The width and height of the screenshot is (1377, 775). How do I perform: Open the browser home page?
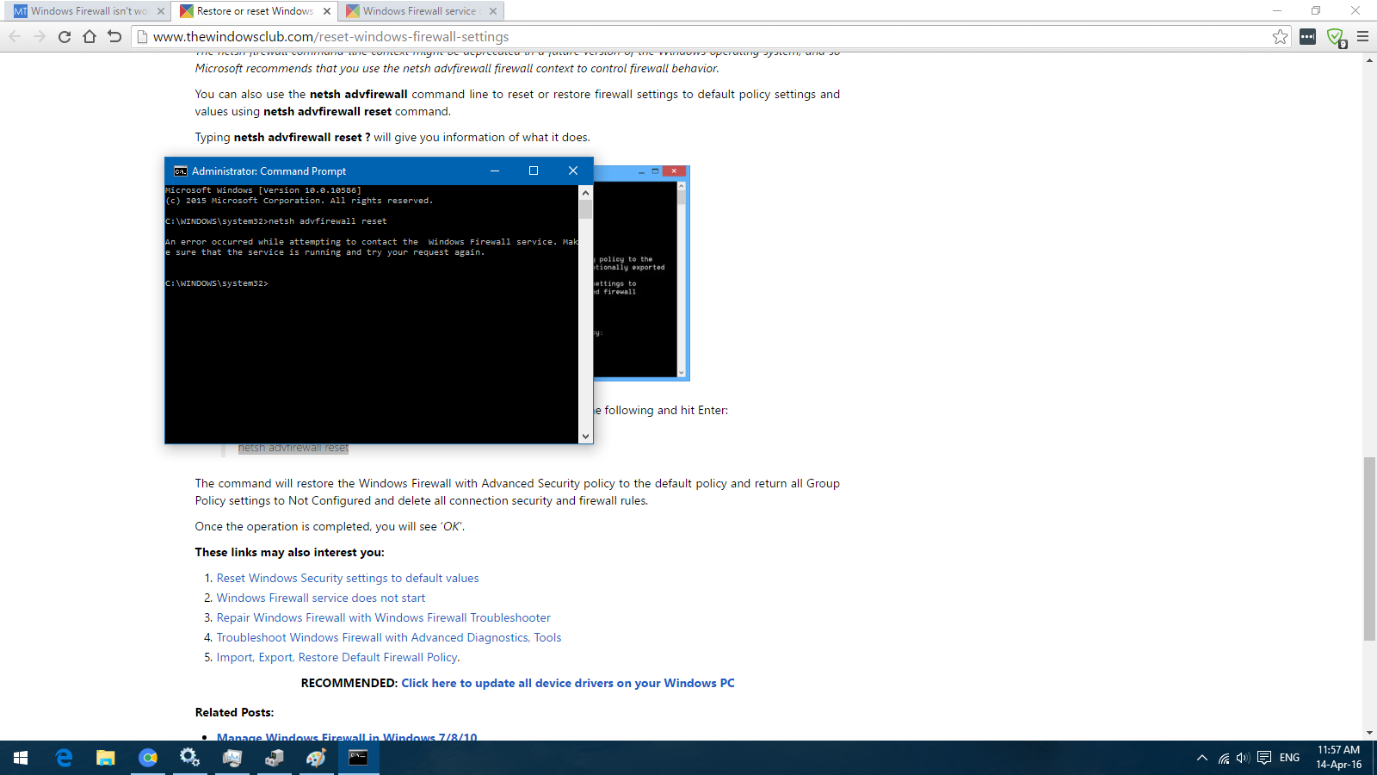coord(90,36)
